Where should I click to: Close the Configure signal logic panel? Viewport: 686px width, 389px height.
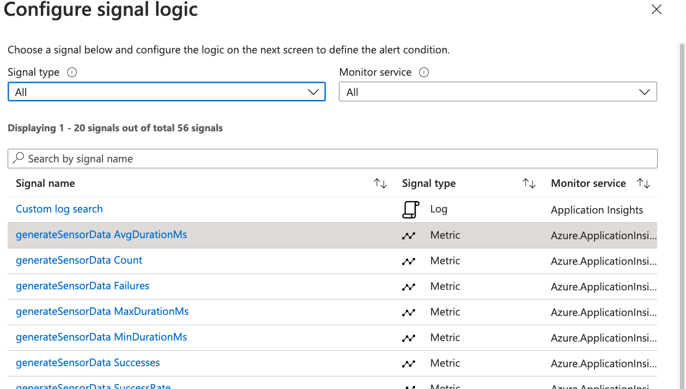click(x=657, y=10)
